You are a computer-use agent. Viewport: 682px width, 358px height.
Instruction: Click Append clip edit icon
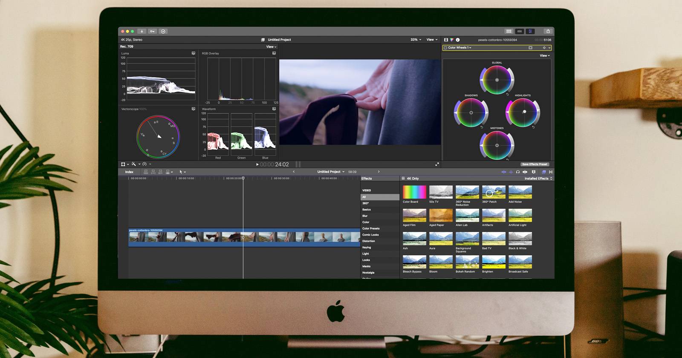point(160,172)
